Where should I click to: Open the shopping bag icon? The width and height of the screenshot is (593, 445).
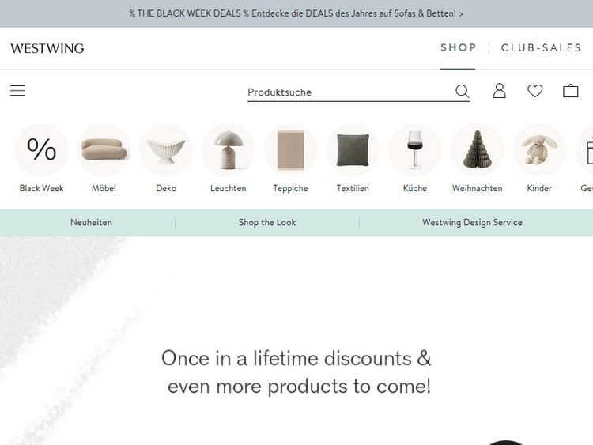pyautogui.click(x=570, y=91)
